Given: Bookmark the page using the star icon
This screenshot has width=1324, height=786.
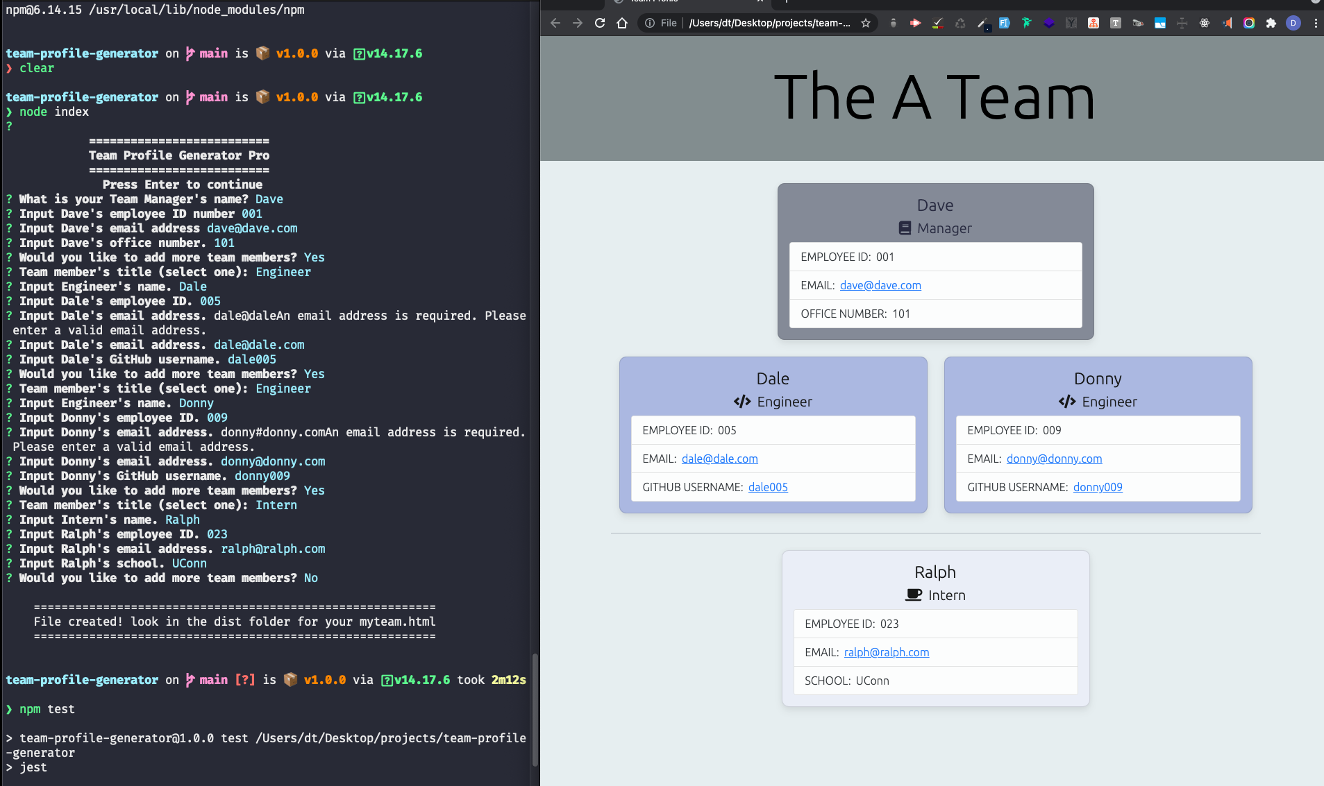Looking at the screenshot, I should coord(866,23).
